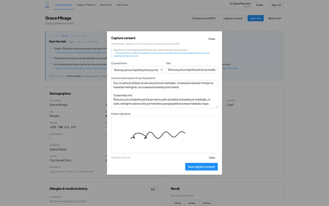
Task: Click the tooth logo icon
Action: coord(47,5)
